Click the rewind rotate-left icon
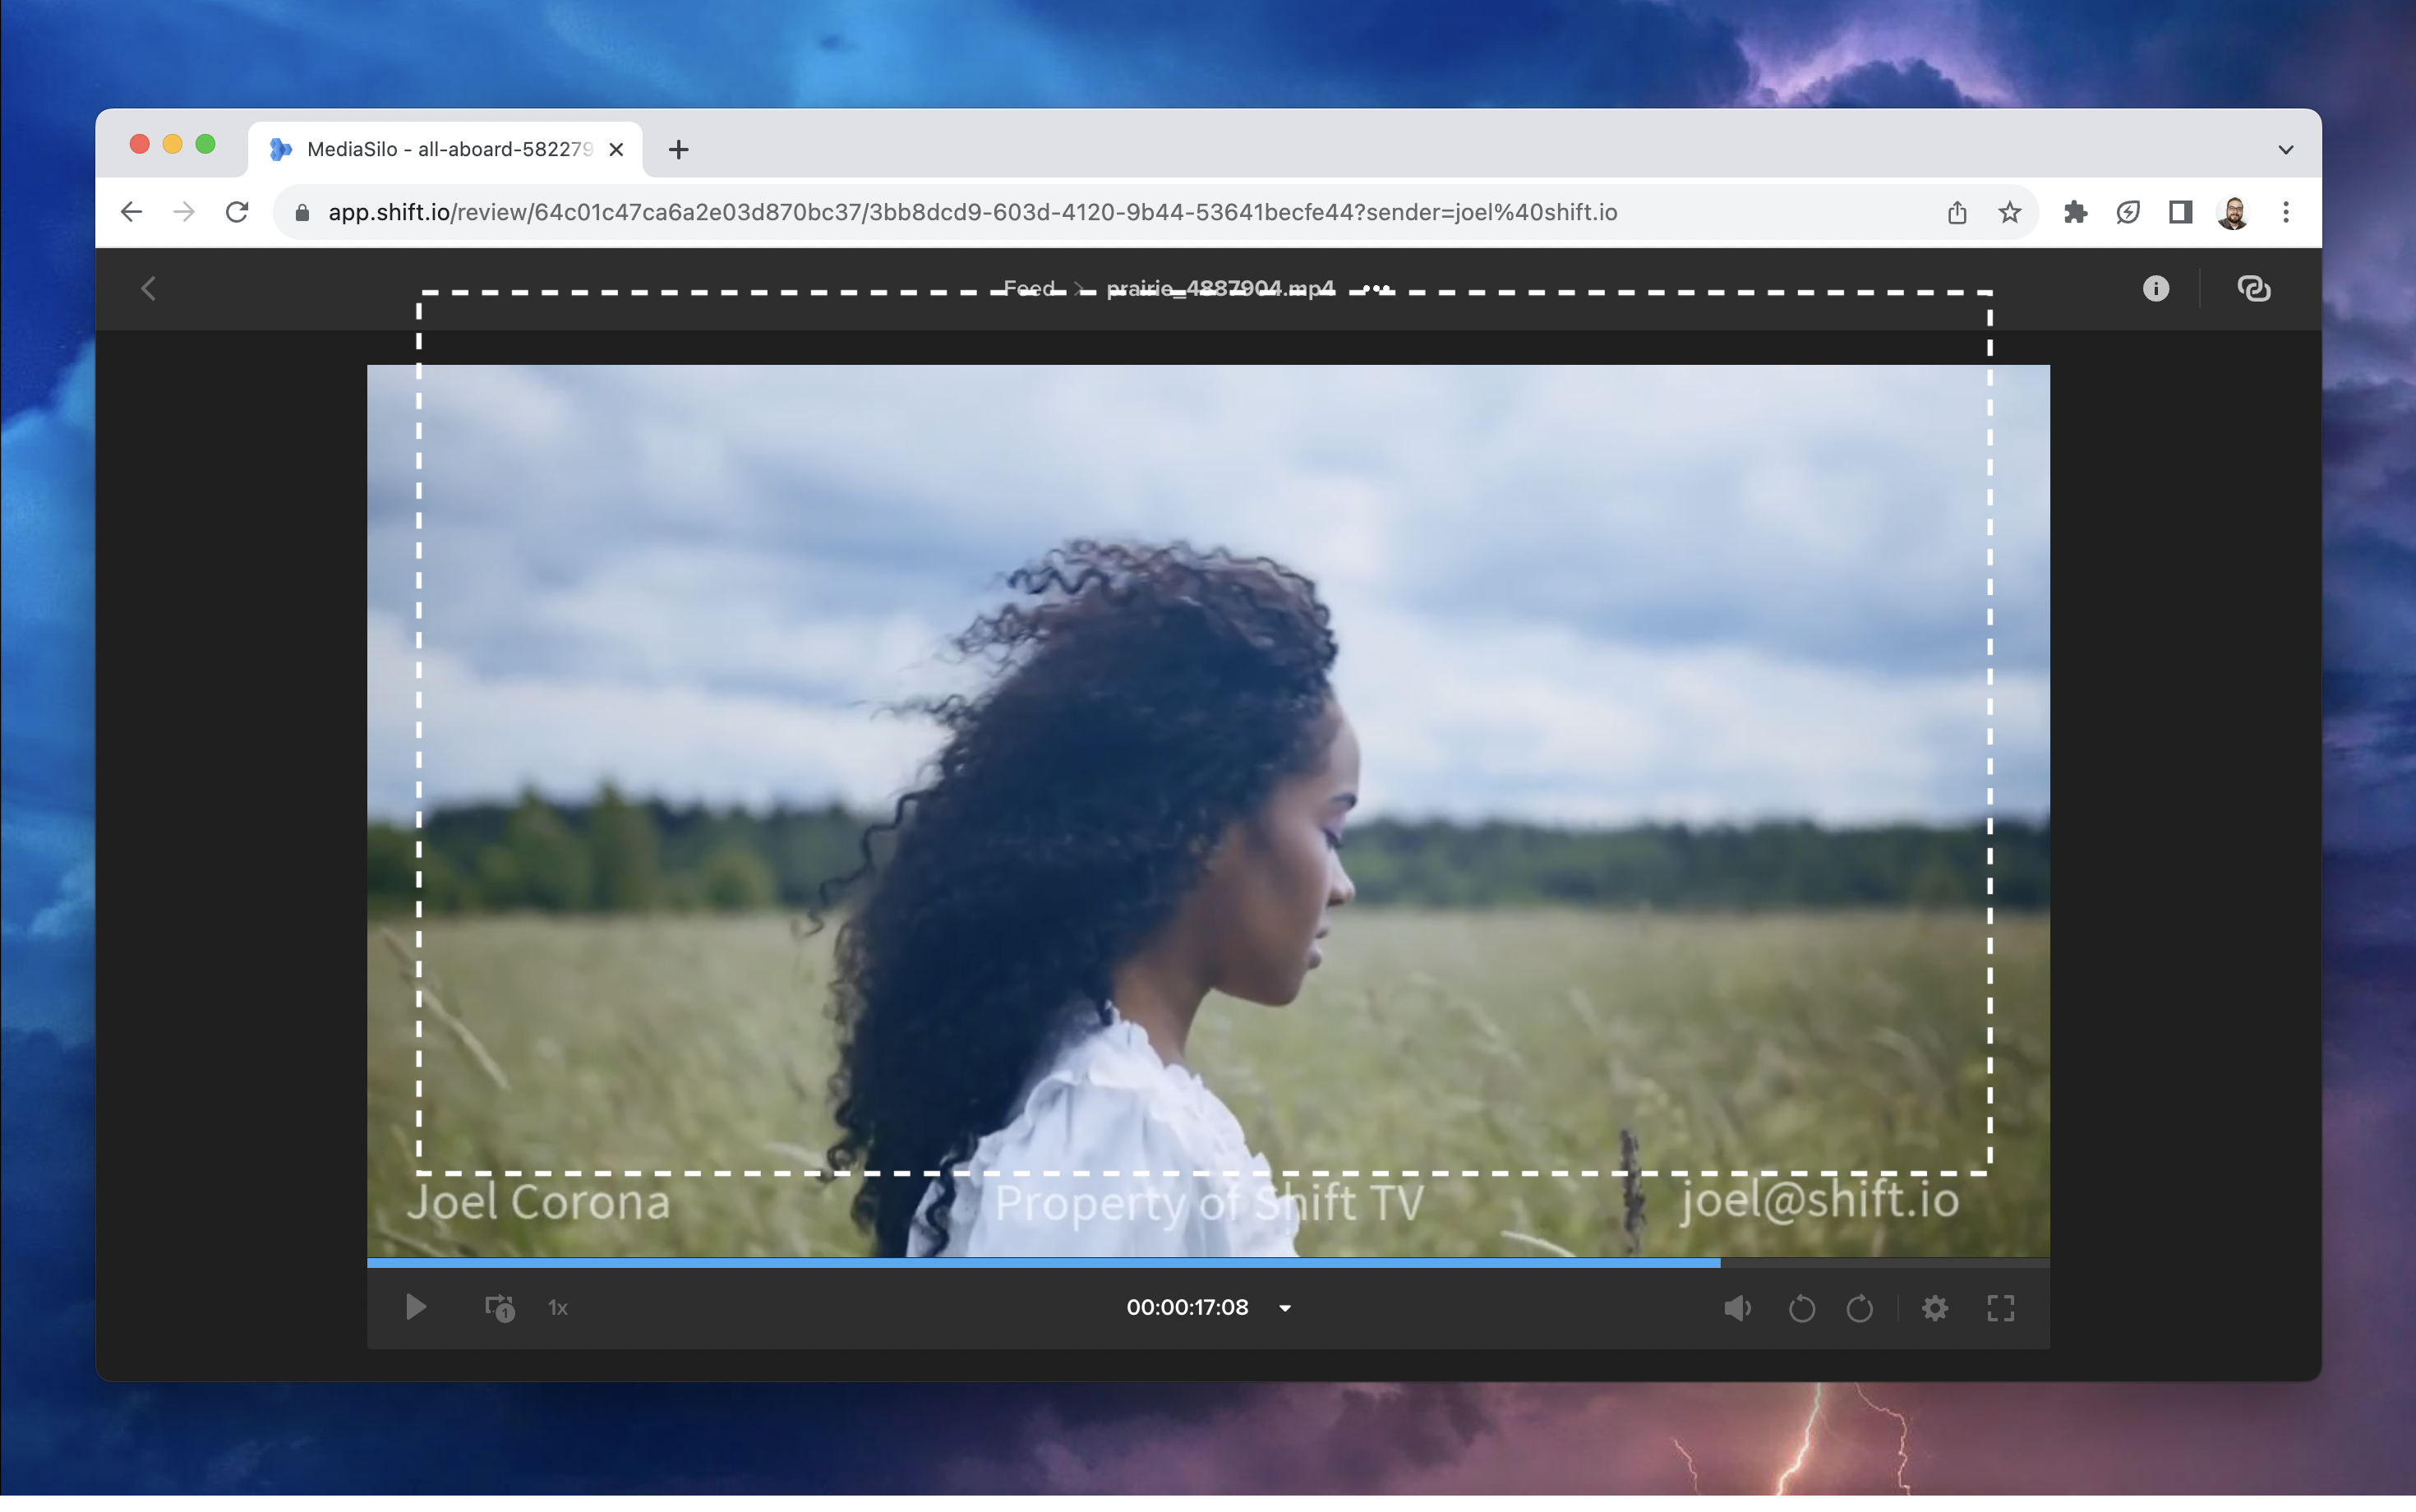The height and width of the screenshot is (1512, 2416). (1801, 1308)
